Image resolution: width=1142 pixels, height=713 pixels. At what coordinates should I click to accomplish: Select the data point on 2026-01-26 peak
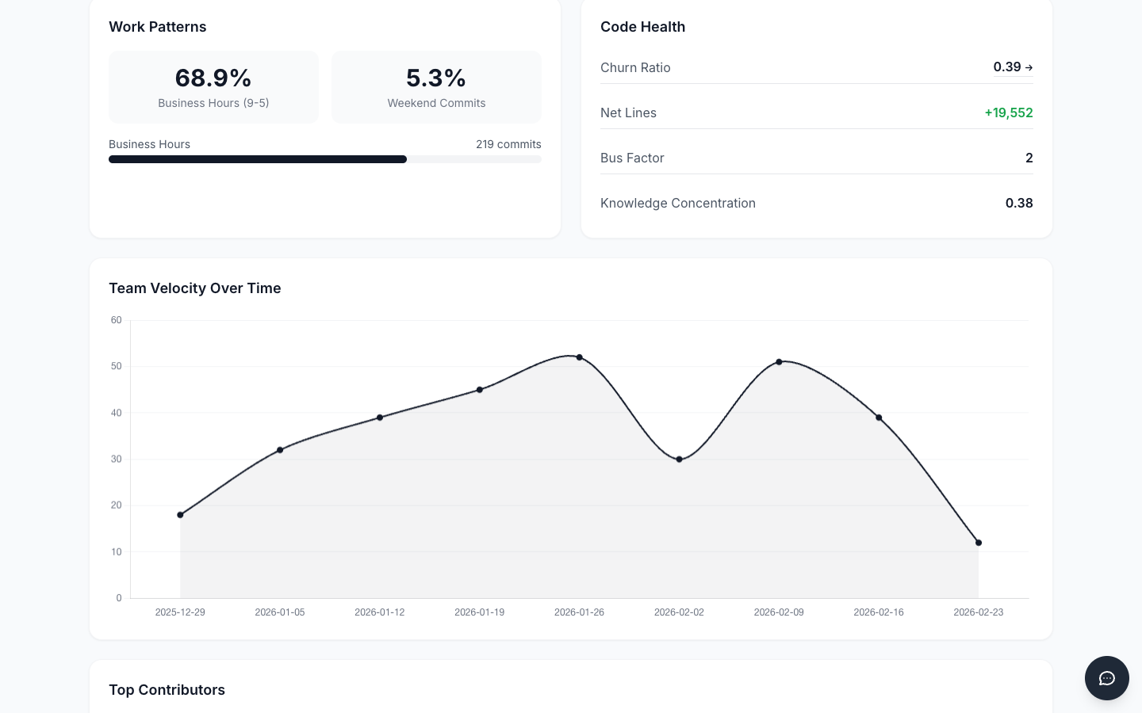pyautogui.click(x=580, y=357)
